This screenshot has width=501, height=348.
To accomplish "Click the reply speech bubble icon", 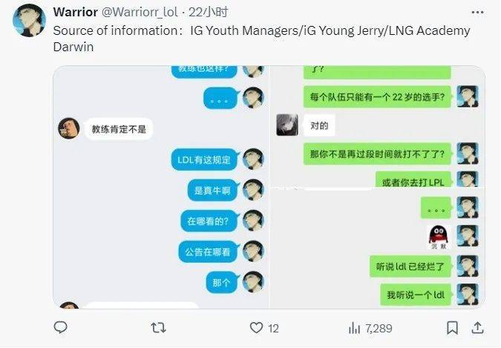I will 60,327.
